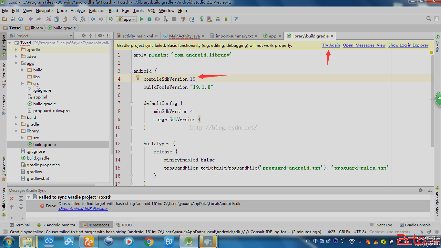Expand the .gradle folder in project tree
Image resolution: width=441 pixels, height=248 pixels.
16,50
